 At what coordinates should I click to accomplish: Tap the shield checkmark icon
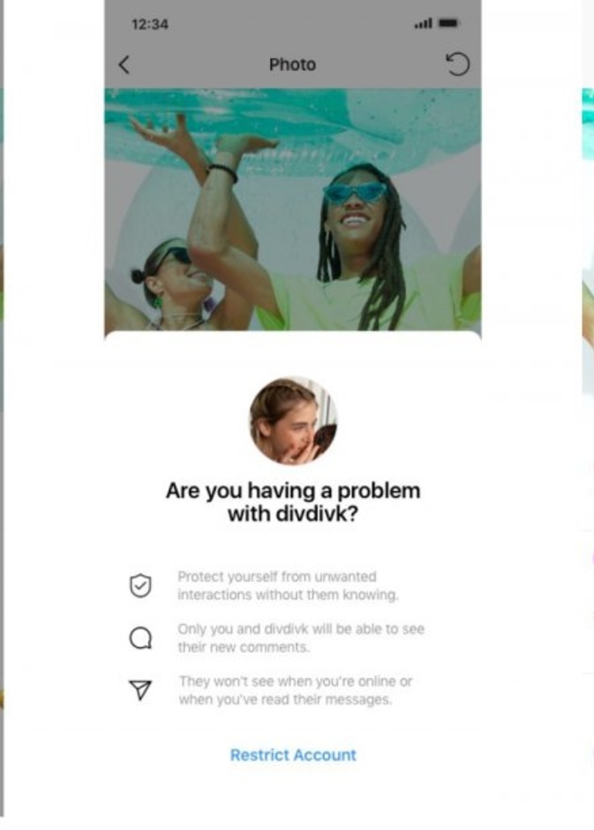click(140, 585)
